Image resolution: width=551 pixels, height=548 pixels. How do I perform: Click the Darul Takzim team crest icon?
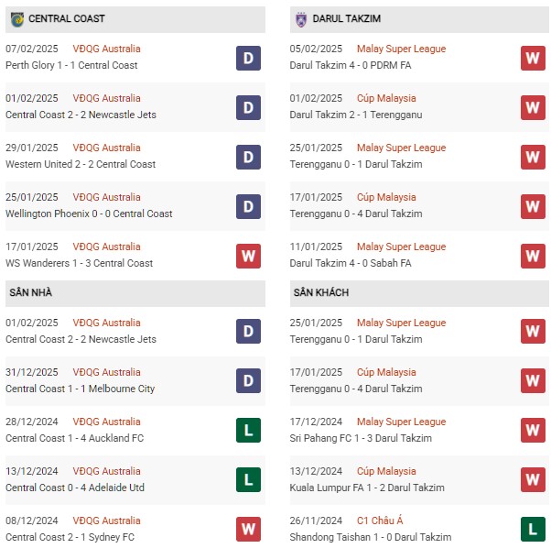[301, 19]
